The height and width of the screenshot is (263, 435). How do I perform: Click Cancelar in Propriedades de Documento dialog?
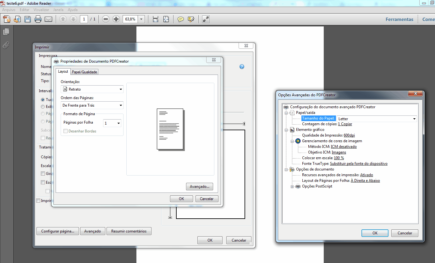coord(207,199)
